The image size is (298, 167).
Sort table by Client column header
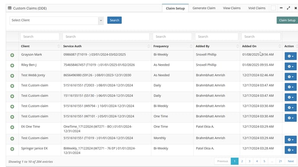40,46
